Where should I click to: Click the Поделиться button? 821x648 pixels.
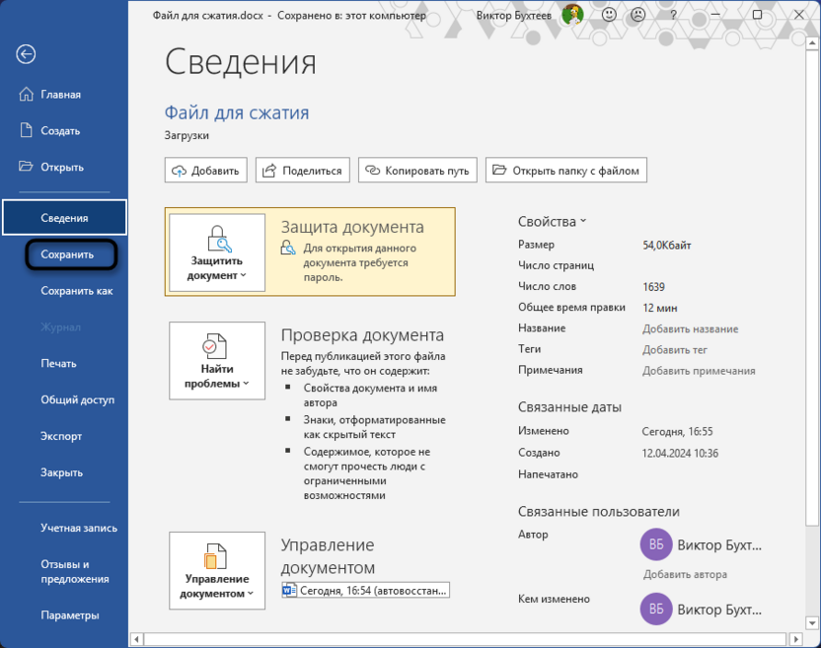(302, 170)
